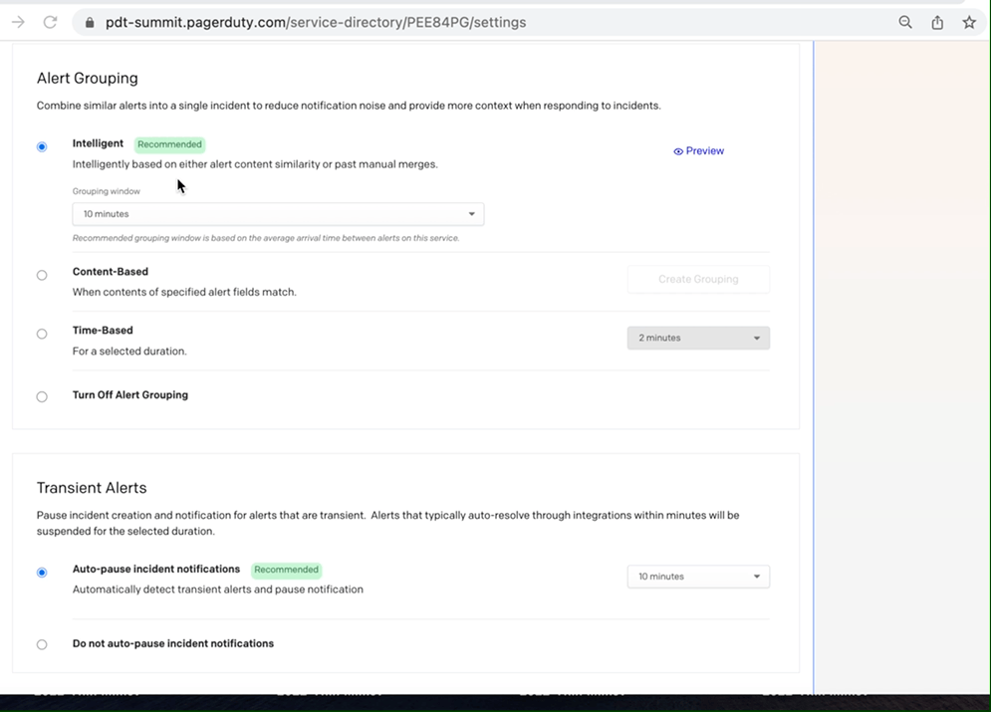Click the Create Grouping button
Screen dimensions: 991x712
tap(697, 279)
